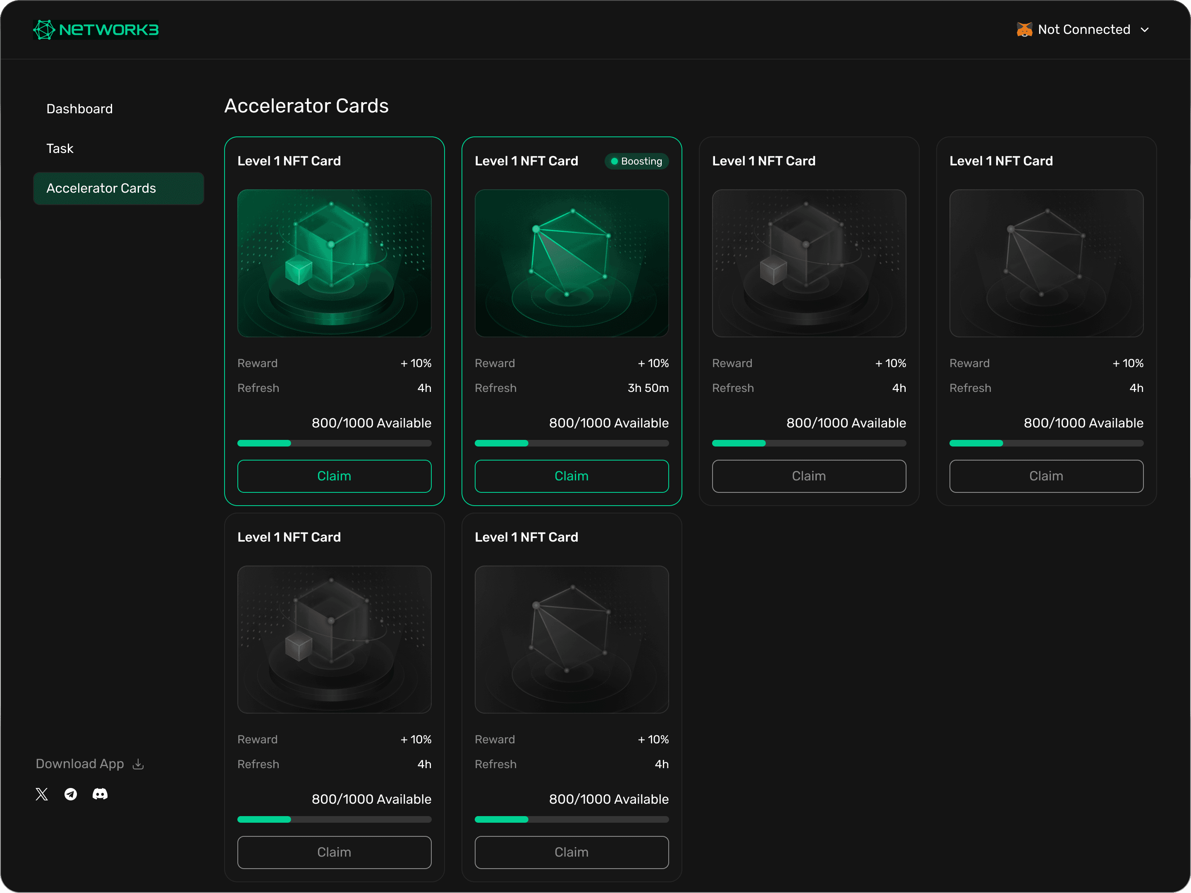Open the Telegram social icon
Viewport: 1191px width, 893px height.
pyautogui.click(x=71, y=794)
